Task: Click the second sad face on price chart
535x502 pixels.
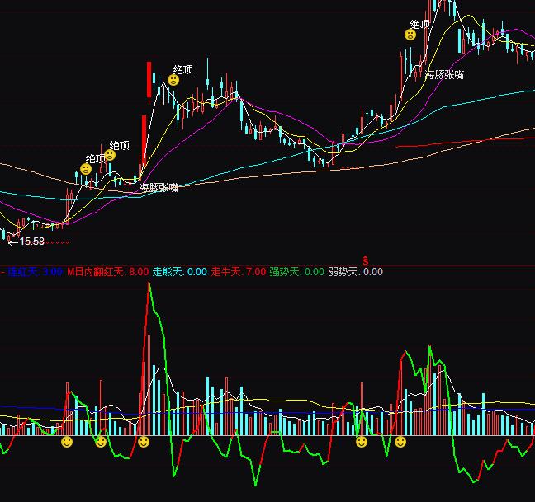Action: click(110, 155)
